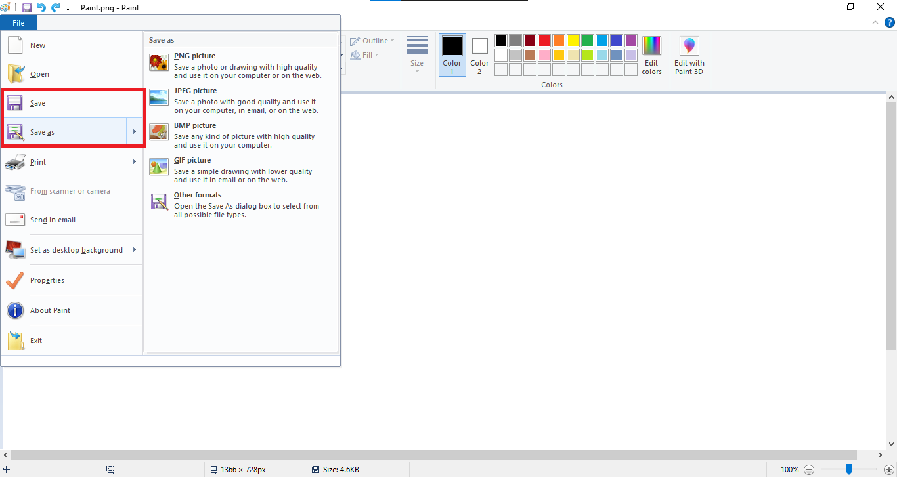Viewport: 897px width, 477px height.
Task: Click the zoom out minus button
Action: pyautogui.click(x=809, y=470)
